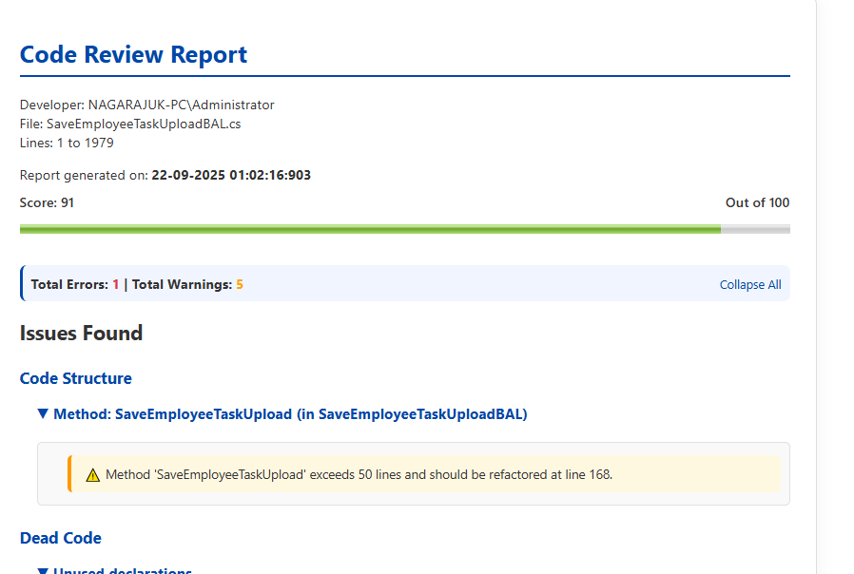Click the Score: 91 label
Screen dimensions: 854x574
pyautogui.click(x=47, y=202)
